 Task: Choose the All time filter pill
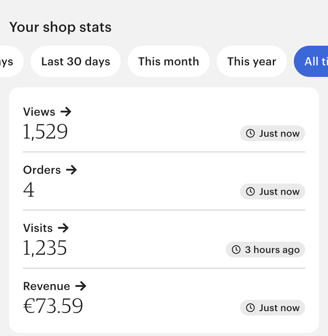[311, 61]
